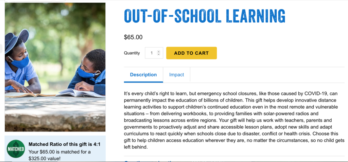Image resolution: width=348 pixels, height=162 pixels.
Task: Focus the Quantity number field
Action: click(x=154, y=53)
